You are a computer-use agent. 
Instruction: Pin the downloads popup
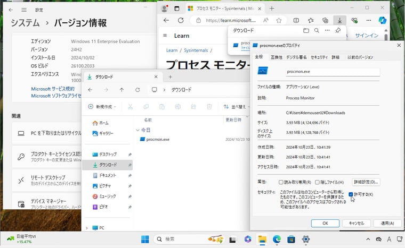pyautogui.click(x=338, y=31)
